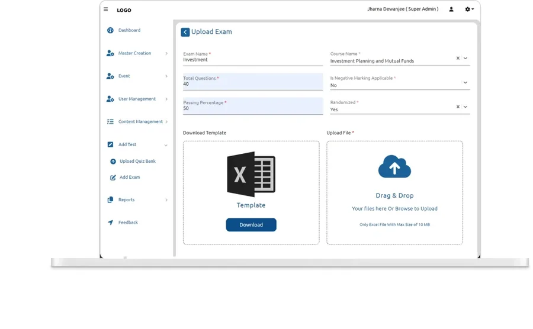
Task: Click the Exam Name input field
Action: [x=253, y=57]
